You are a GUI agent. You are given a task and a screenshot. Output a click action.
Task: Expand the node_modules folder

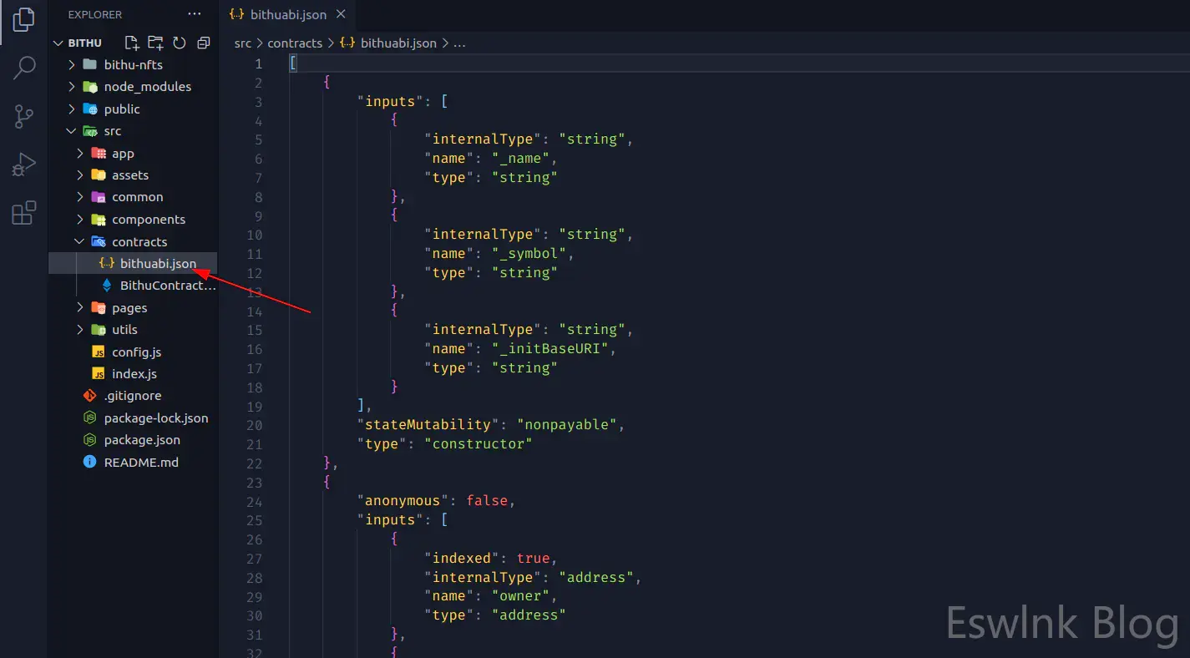click(147, 87)
